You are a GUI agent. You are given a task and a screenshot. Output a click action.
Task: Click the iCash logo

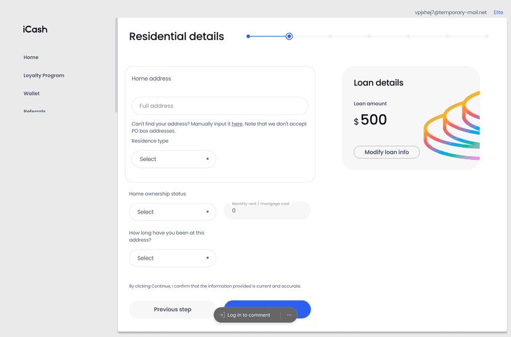(35, 30)
